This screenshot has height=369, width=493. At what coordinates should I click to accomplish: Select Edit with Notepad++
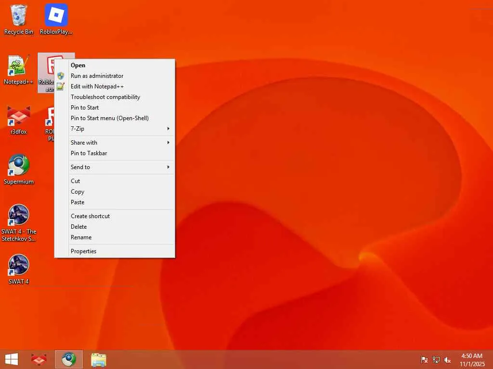(115, 86)
